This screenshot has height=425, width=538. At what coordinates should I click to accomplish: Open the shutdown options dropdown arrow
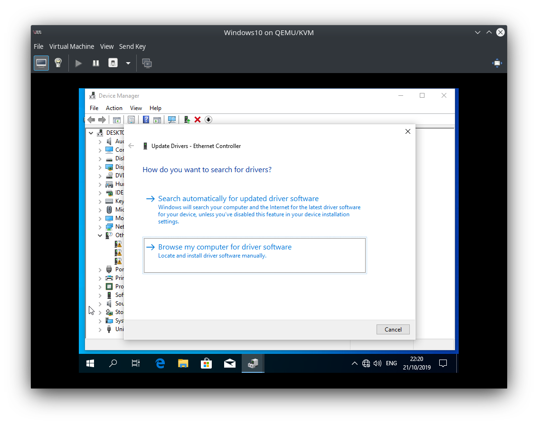pos(128,63)
